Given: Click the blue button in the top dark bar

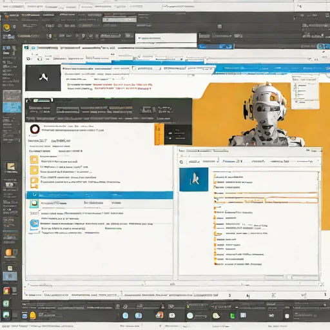Looking at the screenshot, I should click(225, 46).
